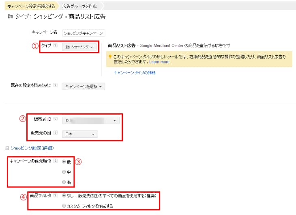Choose カスタム フィルタを作成する radio option

[64, 206]
